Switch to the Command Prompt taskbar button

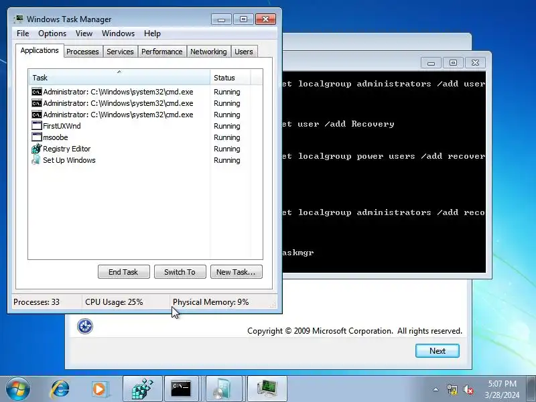[182, 389]
